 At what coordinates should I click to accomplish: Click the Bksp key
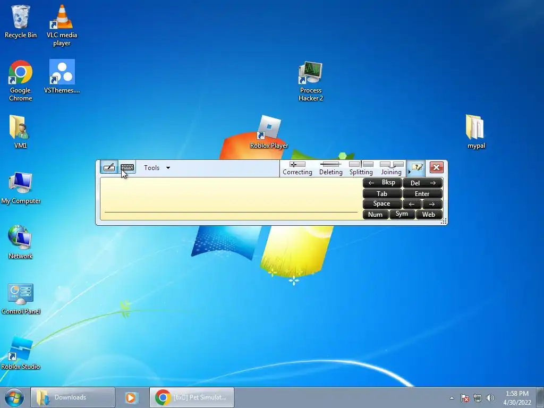(382, 183)
